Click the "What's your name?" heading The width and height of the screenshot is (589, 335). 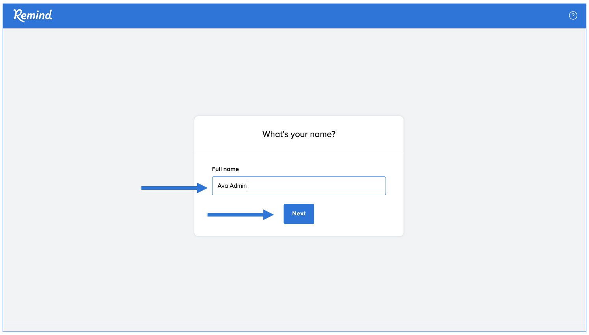[x=298, y=134]
